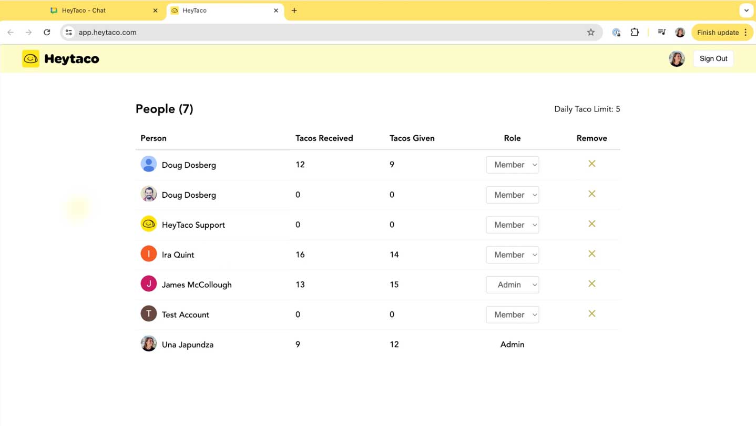
Task: Click James McCollough pink avatar
Action: click(149, 284)
